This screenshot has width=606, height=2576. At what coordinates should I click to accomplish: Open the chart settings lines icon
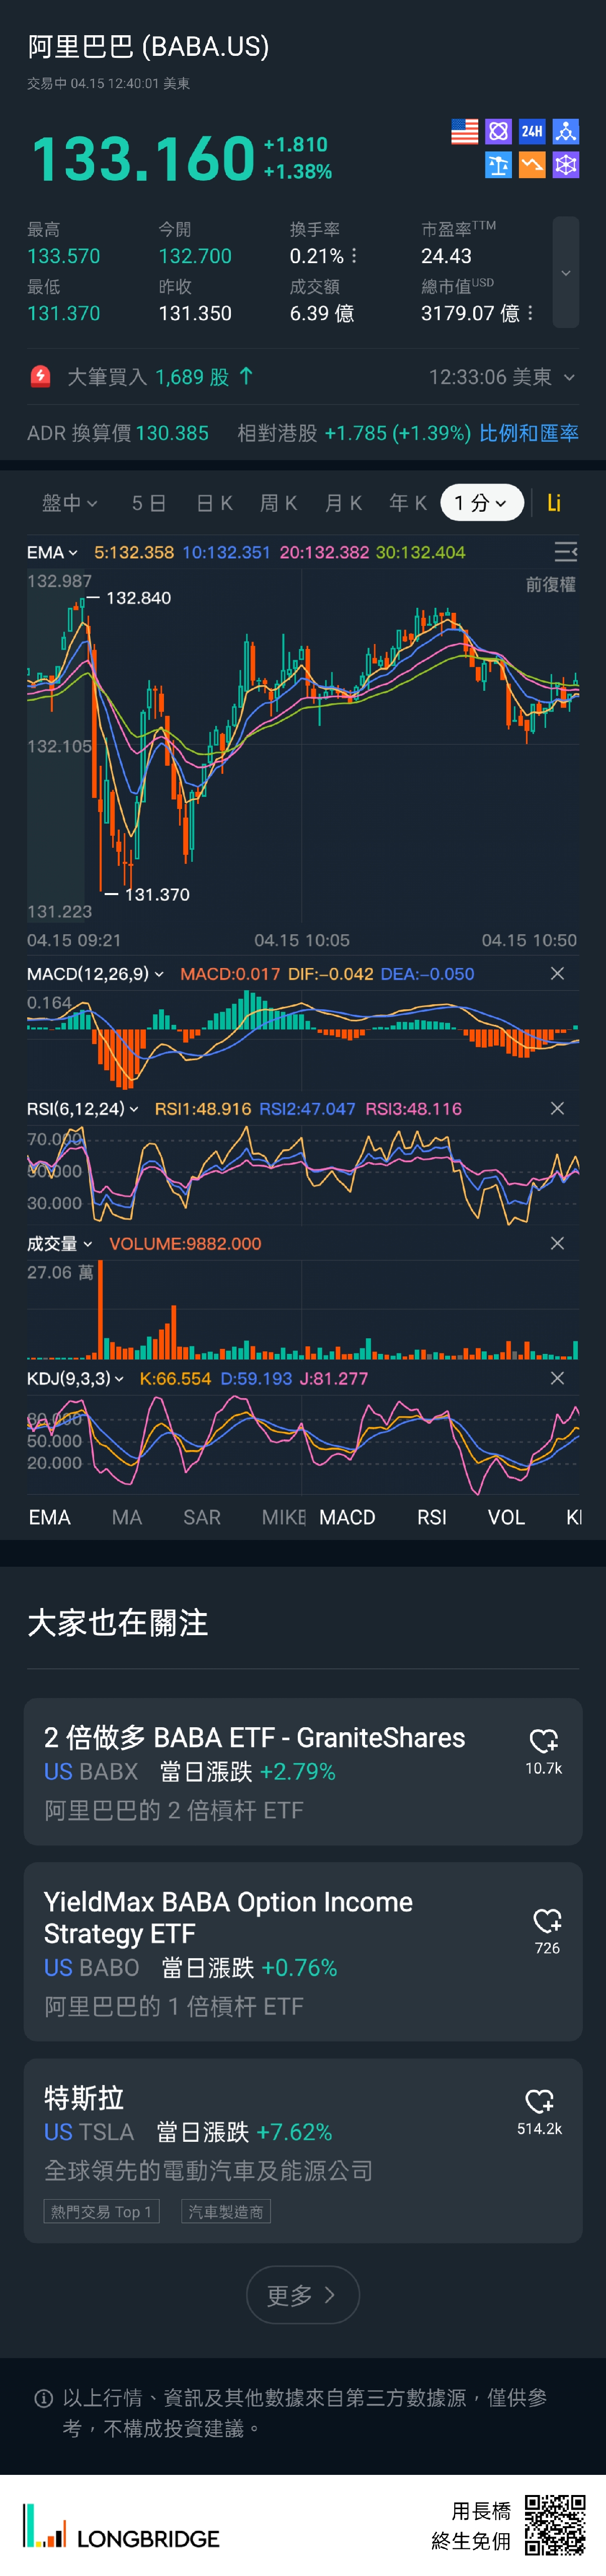tap(565, 552)
